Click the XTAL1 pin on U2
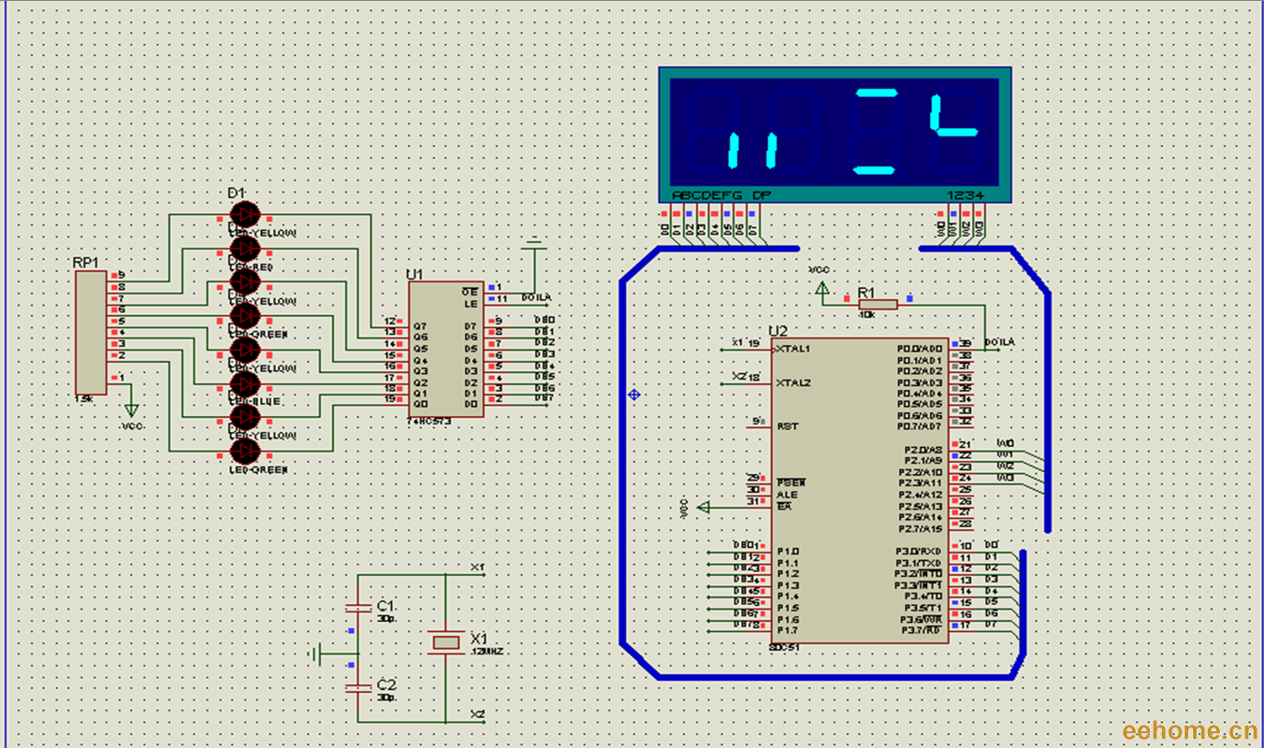 793,349
